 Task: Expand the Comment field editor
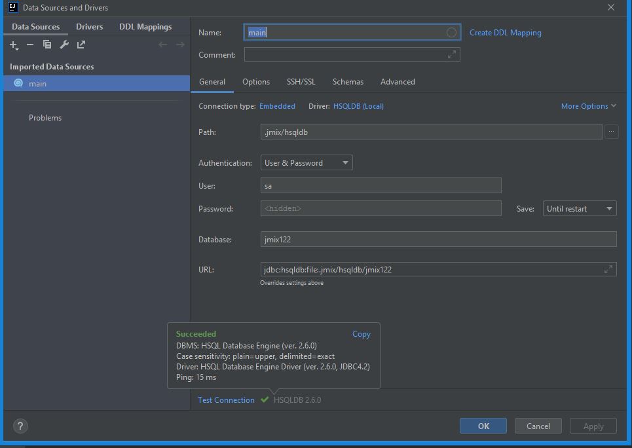(x=451, y=54)
